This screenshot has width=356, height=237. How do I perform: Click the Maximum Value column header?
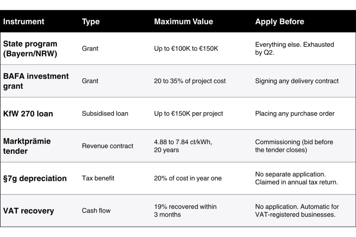coord(183,22)
